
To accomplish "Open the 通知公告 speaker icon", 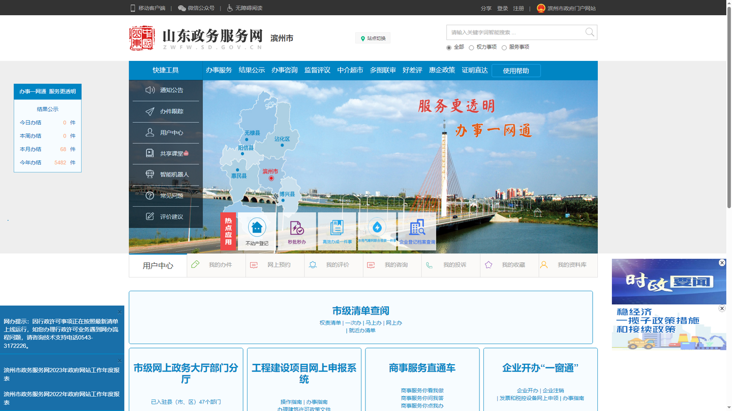I will 150,90.
